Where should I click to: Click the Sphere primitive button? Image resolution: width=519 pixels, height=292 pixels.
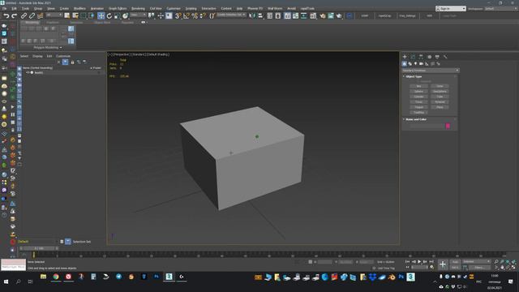418,92
